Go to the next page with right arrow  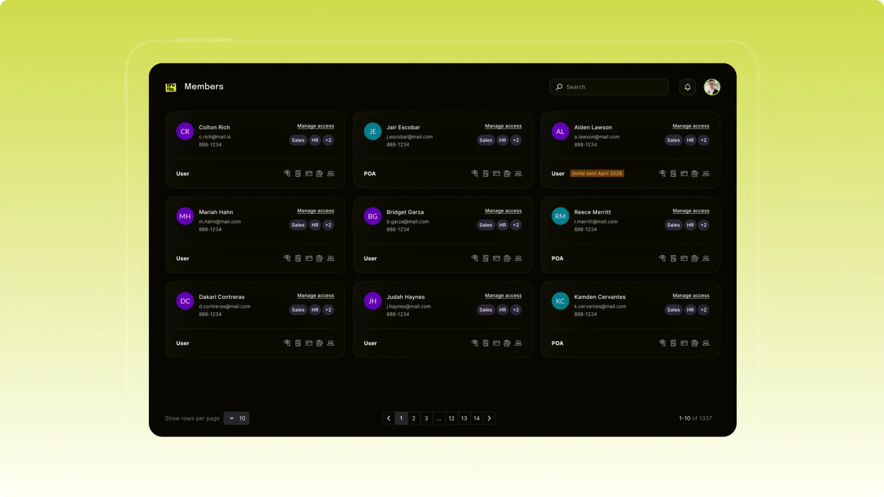coord(489,418)
